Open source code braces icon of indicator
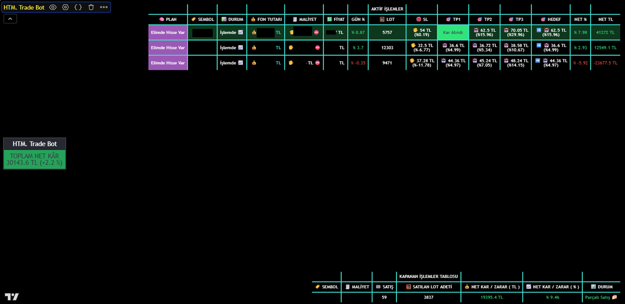 coord(78,7)
